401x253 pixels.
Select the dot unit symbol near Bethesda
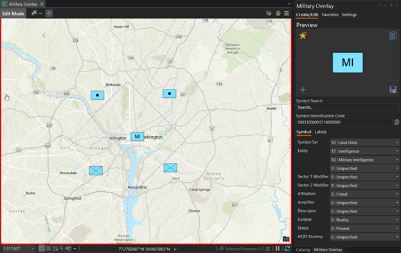(98, 95)
